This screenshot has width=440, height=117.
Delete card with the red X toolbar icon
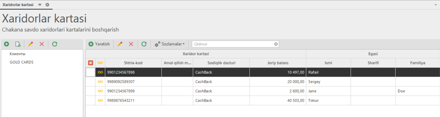(x=131, y=44)
